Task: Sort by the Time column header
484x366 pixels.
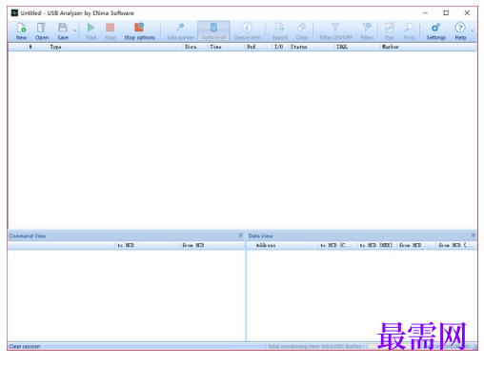Action: 227,47
